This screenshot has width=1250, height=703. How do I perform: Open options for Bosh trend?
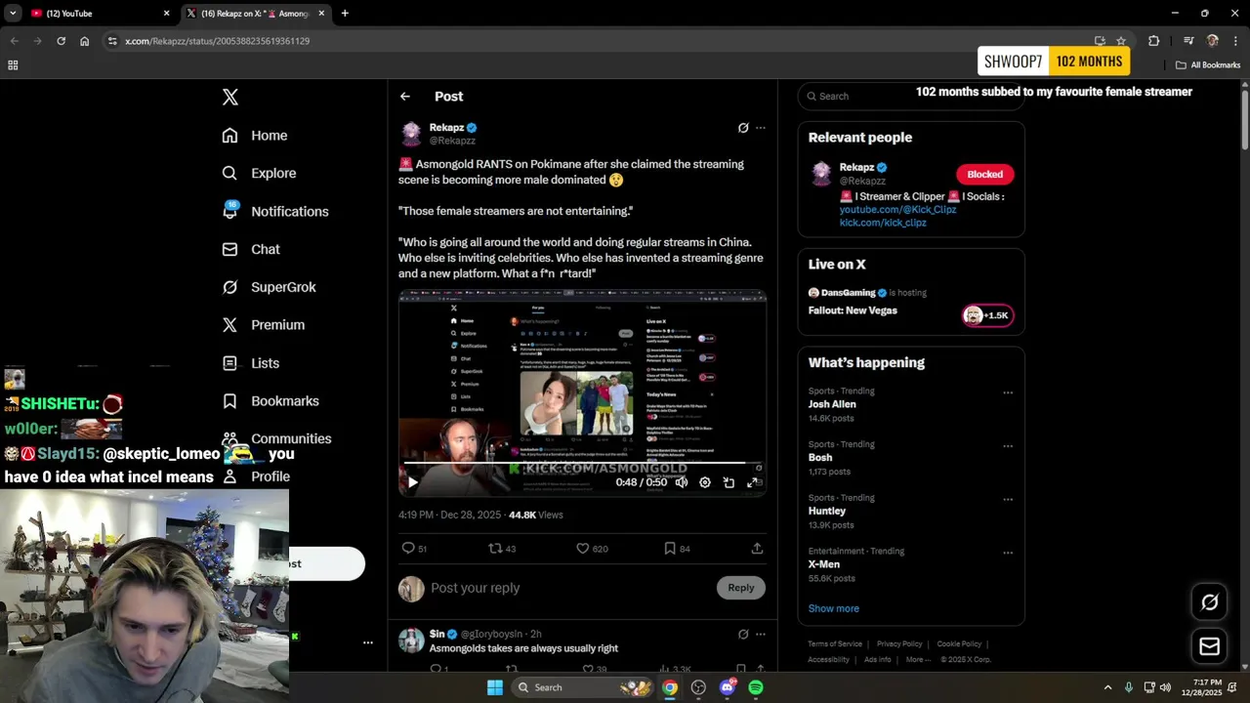pos(1008,446)
